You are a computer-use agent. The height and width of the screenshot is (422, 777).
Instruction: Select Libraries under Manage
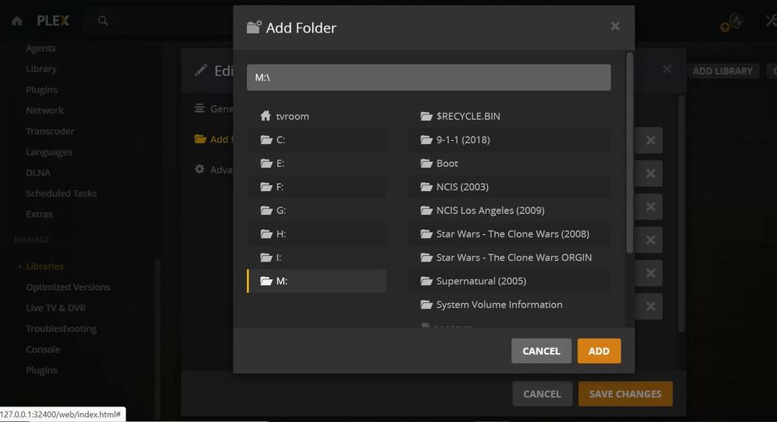45,266
